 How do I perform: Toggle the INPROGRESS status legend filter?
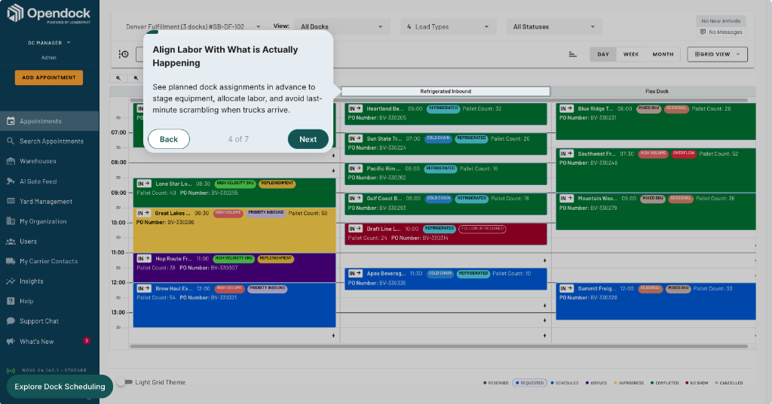(x=629, y=383)
